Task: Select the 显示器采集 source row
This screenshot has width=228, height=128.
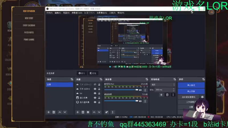Action: 88,102
